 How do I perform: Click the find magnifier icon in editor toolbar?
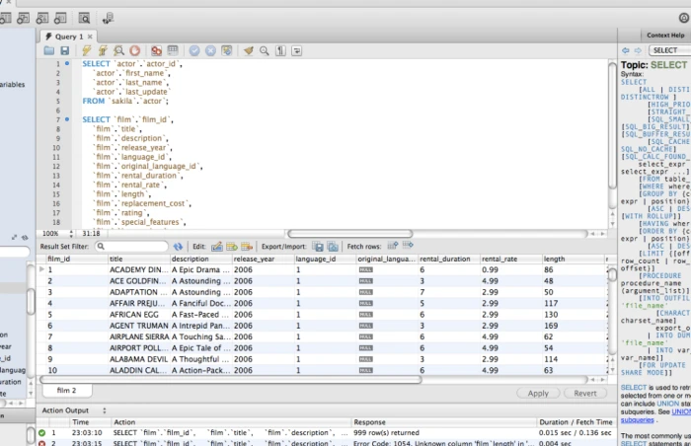click(x=264, y=50)
